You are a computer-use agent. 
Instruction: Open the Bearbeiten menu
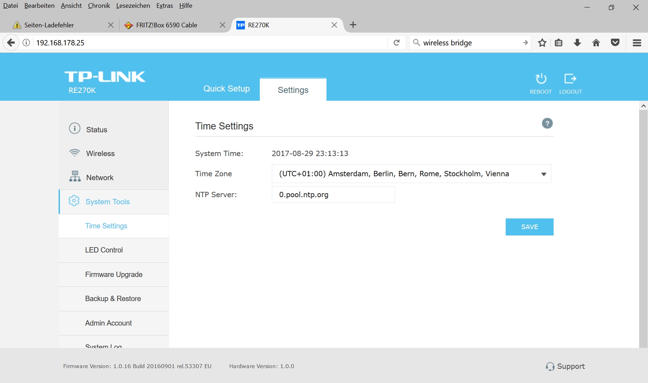coord(39,6)
